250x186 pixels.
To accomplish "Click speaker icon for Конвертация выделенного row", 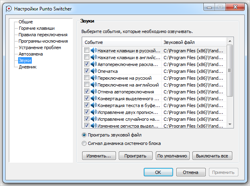I will (x=94, y=98).
